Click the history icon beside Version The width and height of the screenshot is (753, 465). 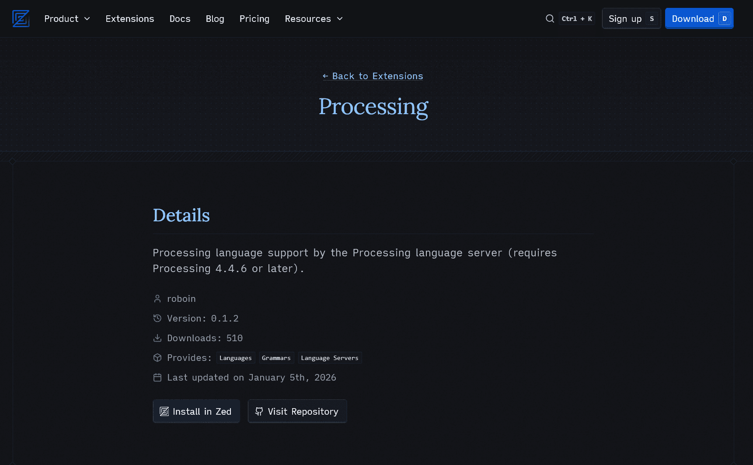pyautogui.click(x=157, y=318)
